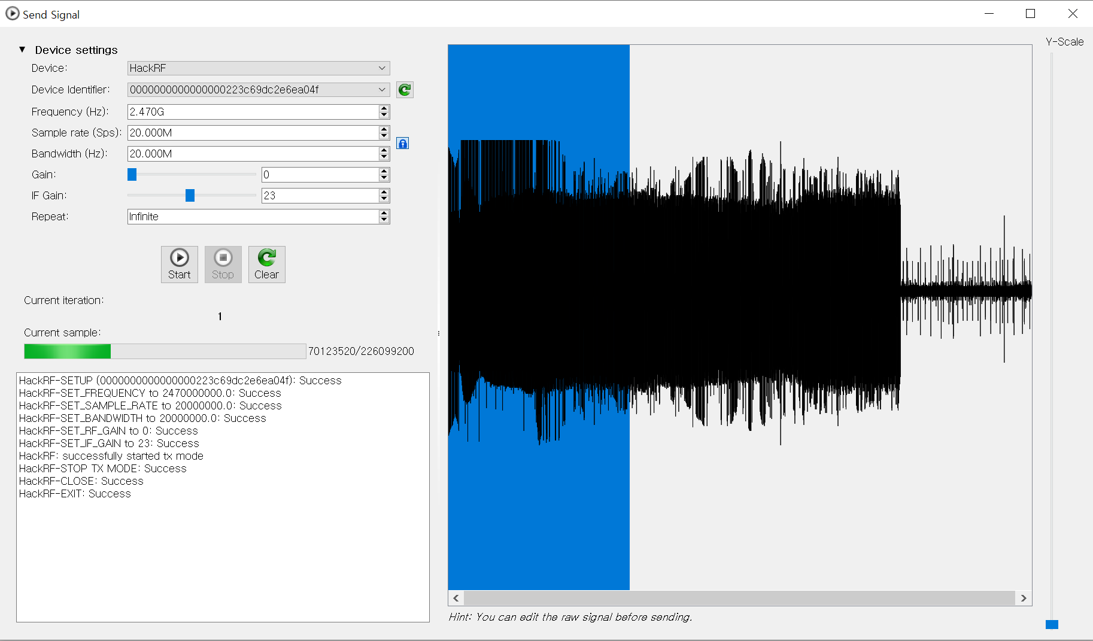Increase Sample rate with the up arrow

click(x=384, y=129)
